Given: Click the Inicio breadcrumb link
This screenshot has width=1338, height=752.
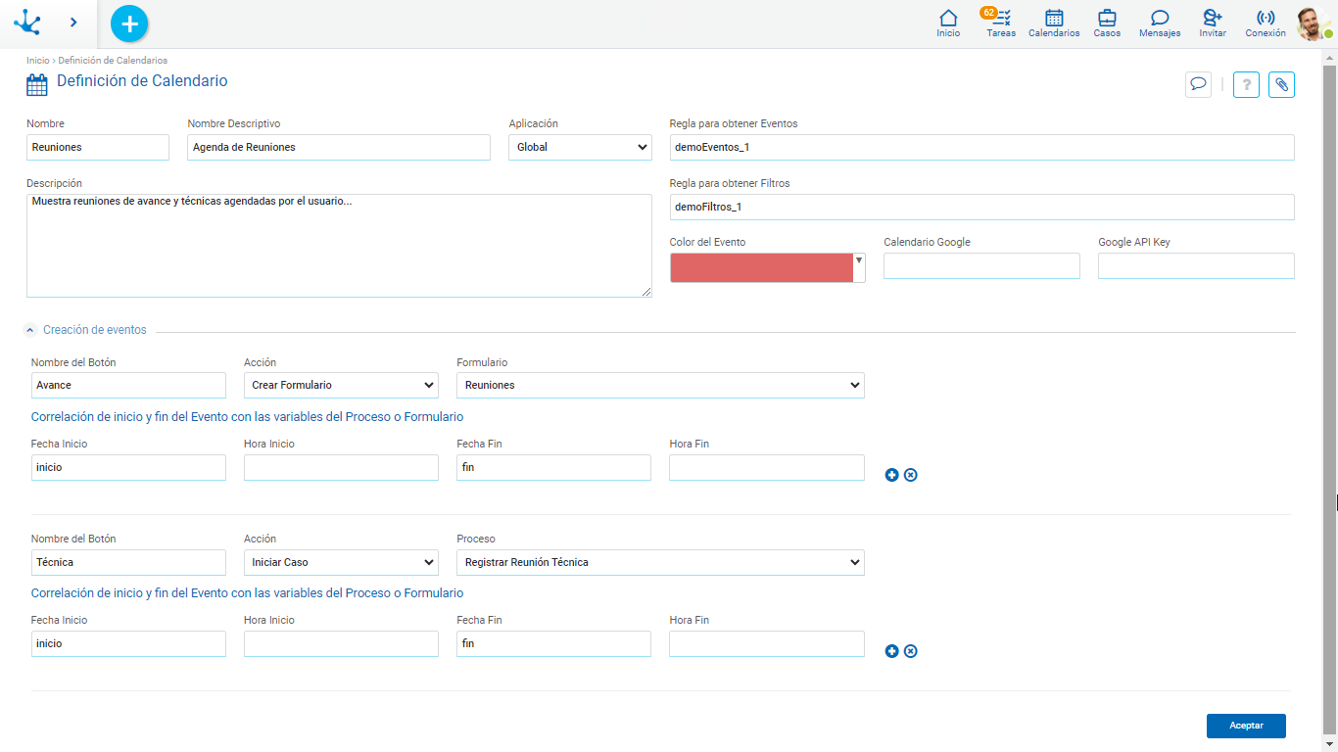Looking at the screenshot, I should click(x=37, y=61).
